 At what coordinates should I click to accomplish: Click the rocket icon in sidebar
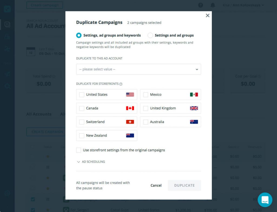tap(7, 74)
